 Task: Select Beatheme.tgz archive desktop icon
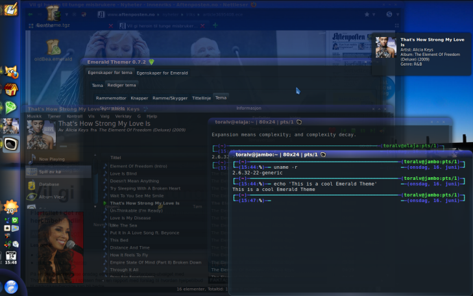point(53,15)
